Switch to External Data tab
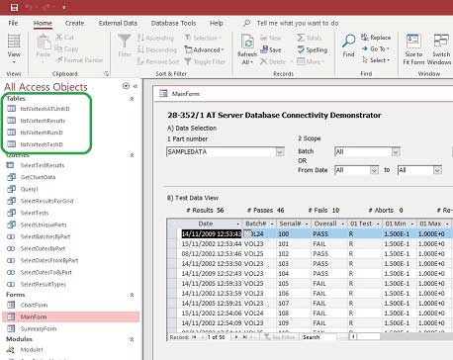Screen dimensions: 453x360 tap(118, 23)
